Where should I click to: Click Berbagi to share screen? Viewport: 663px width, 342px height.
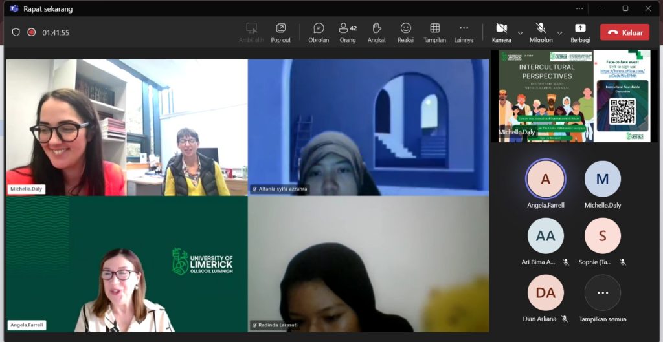coord(580,32)
